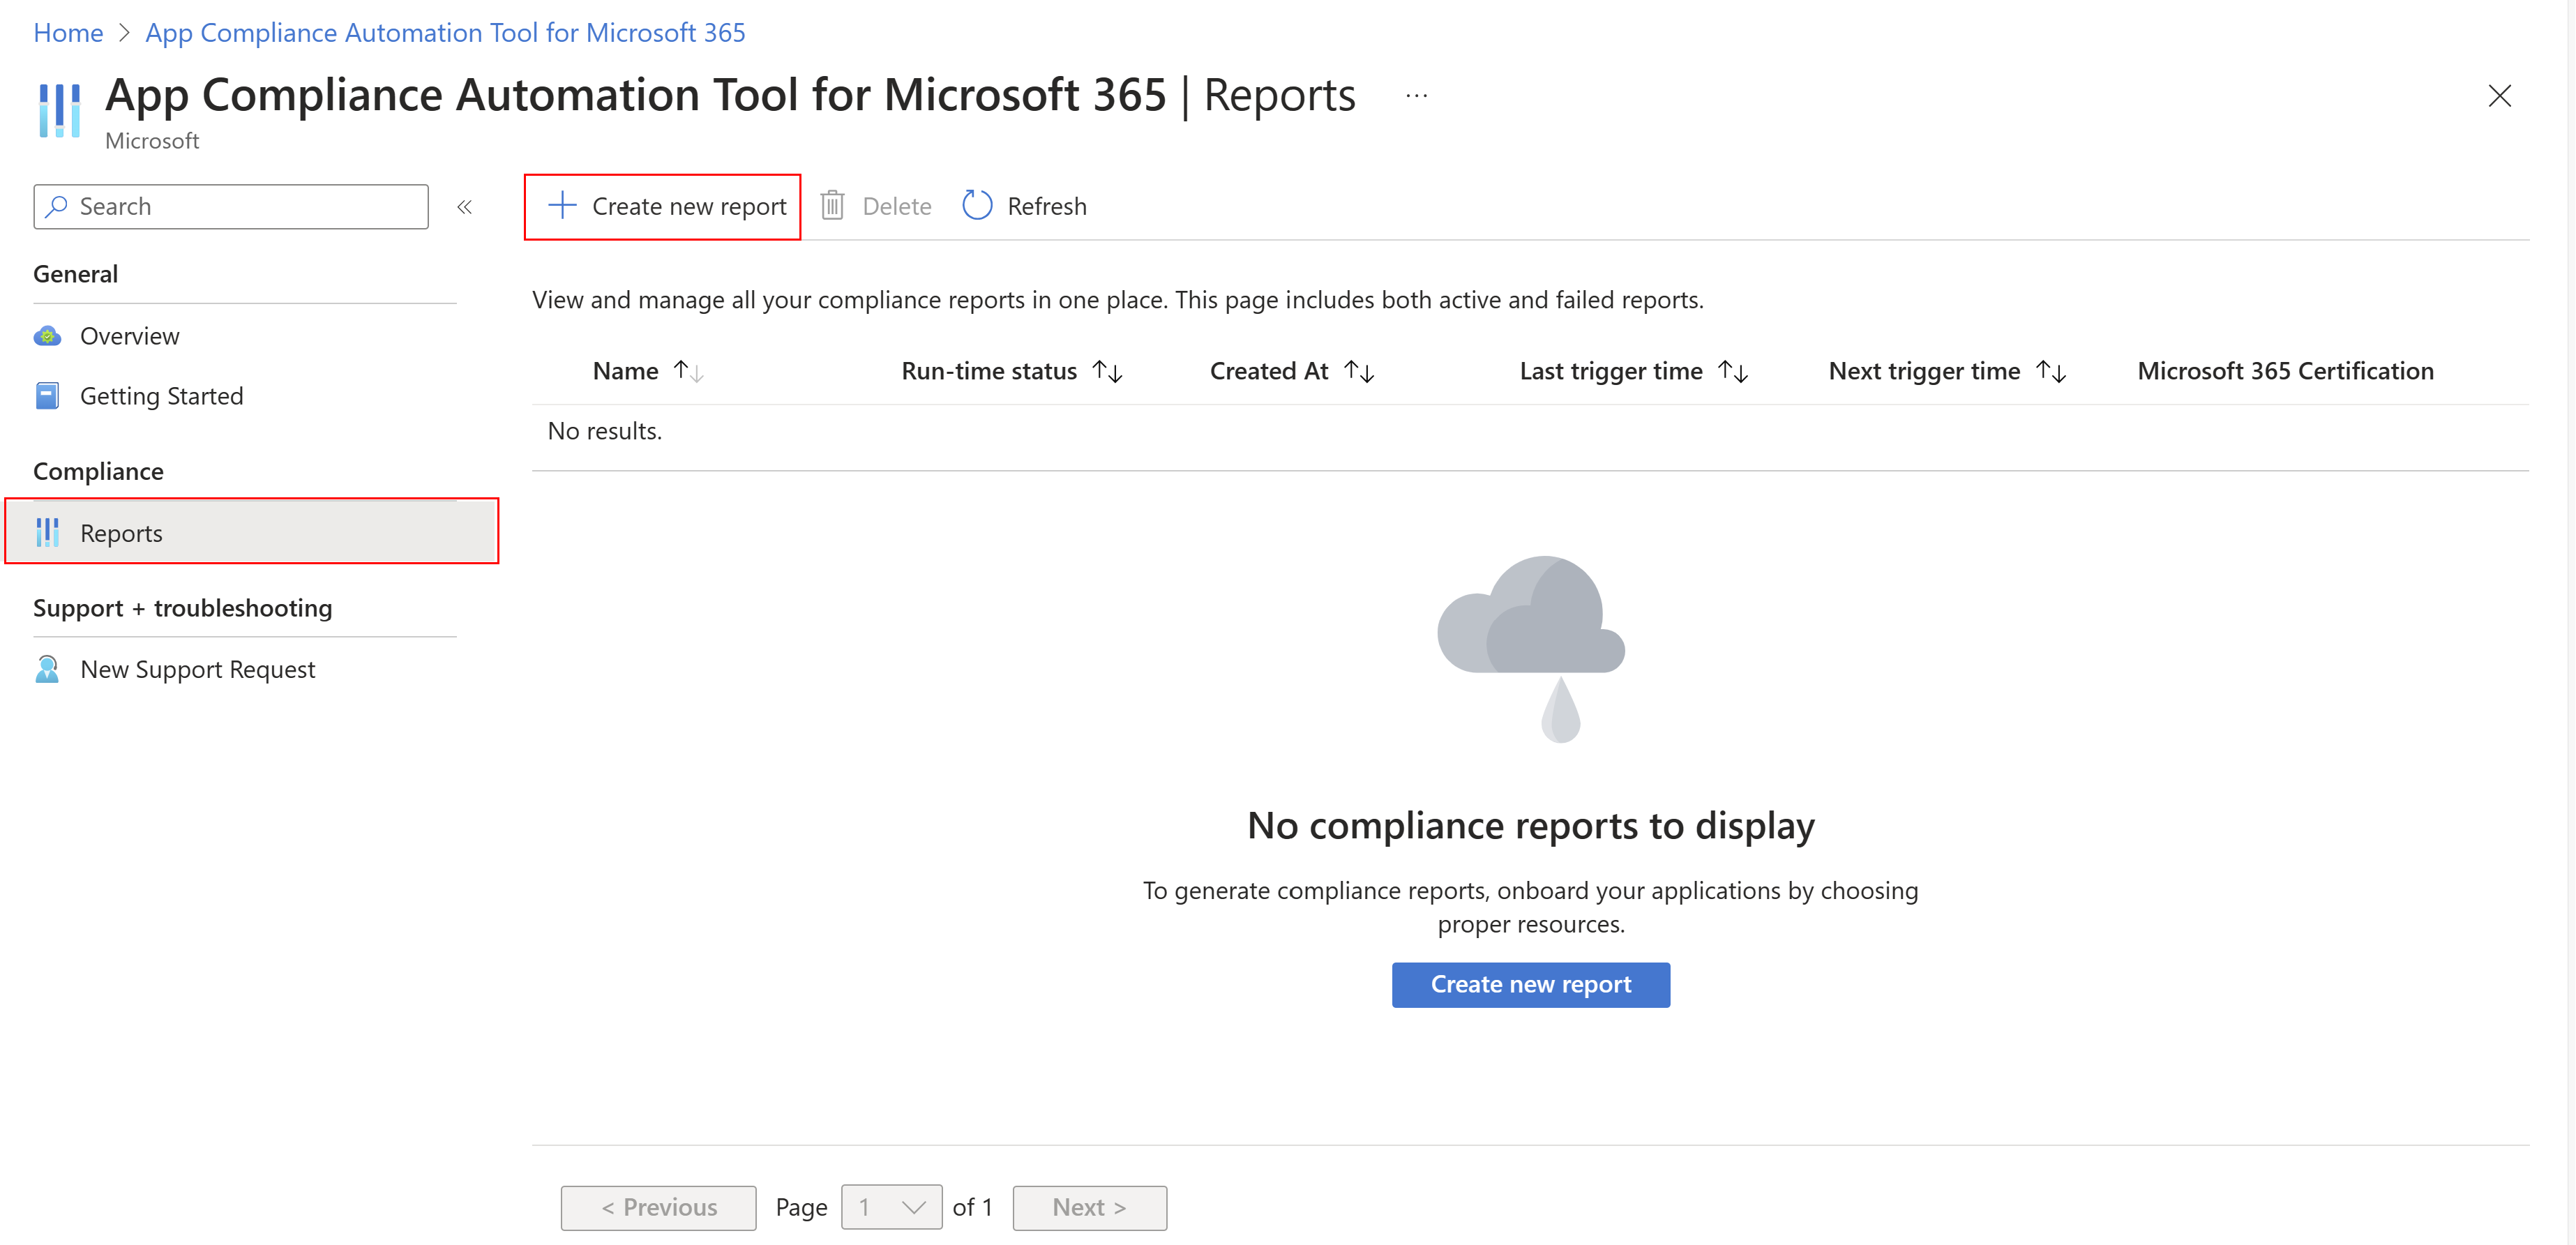Sort by Last trigger time arrows
The image size is (2576, 1245).
tap(1733, 371)
